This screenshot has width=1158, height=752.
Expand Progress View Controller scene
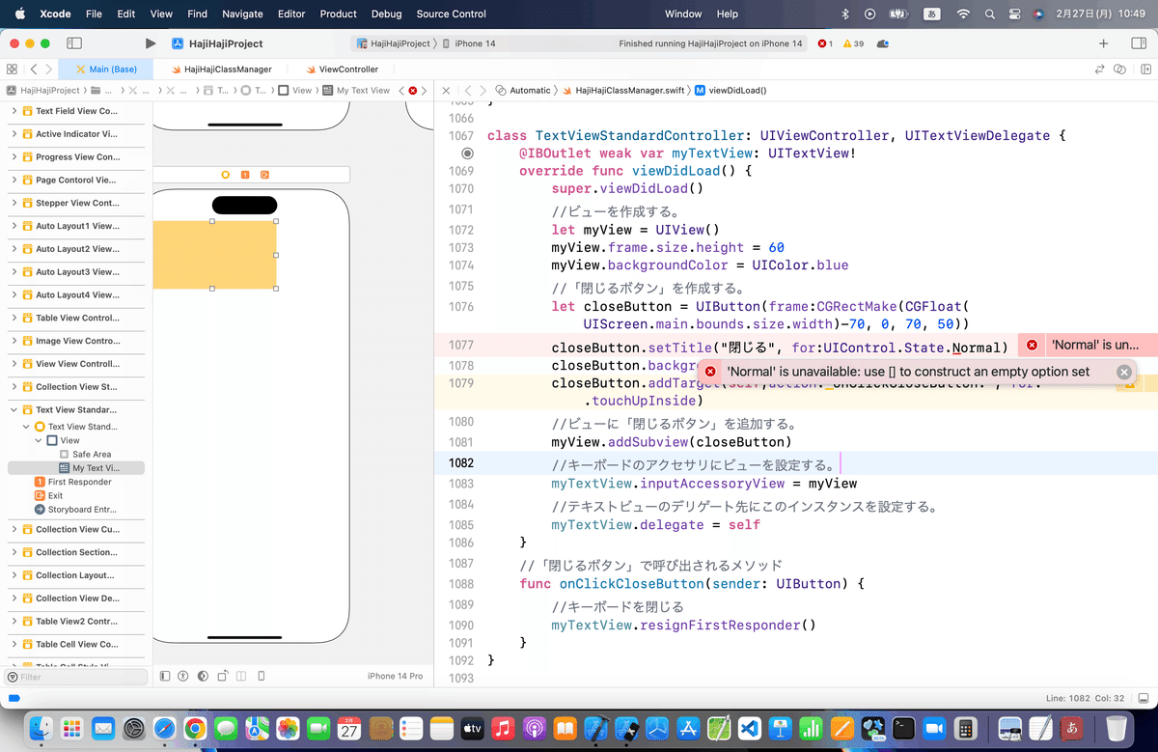pyautogui.click(x=14, y=157)
